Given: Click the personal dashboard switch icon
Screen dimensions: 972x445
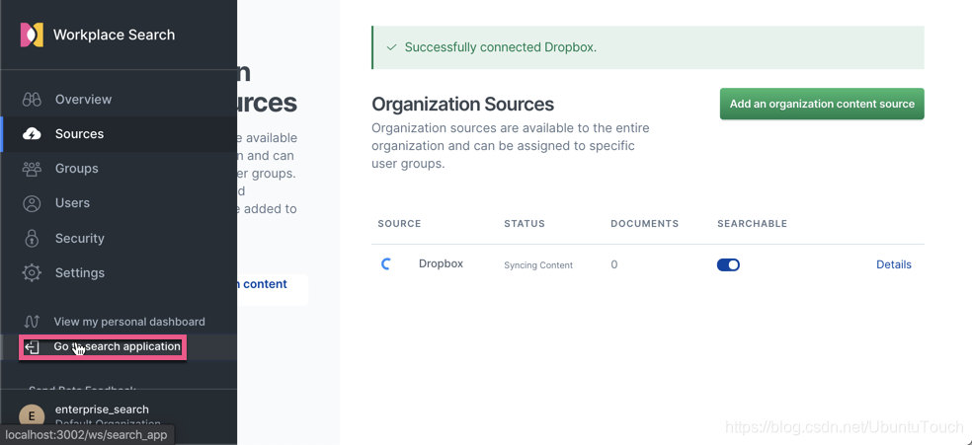Looking at the screenshot, I should click(x=32, y=322).
